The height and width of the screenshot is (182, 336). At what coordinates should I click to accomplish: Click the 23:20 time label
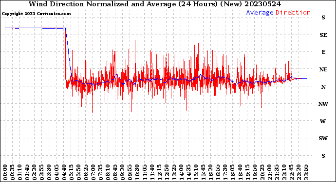pos(299,172)
